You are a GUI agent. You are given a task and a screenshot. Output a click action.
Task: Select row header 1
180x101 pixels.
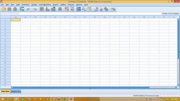5,20
